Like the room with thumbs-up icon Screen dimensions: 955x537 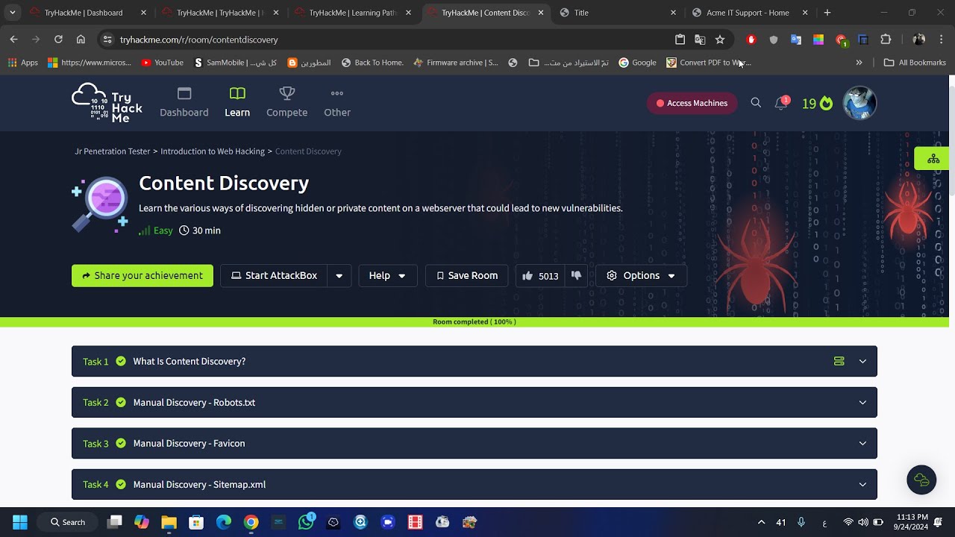[x=527, y=275]
